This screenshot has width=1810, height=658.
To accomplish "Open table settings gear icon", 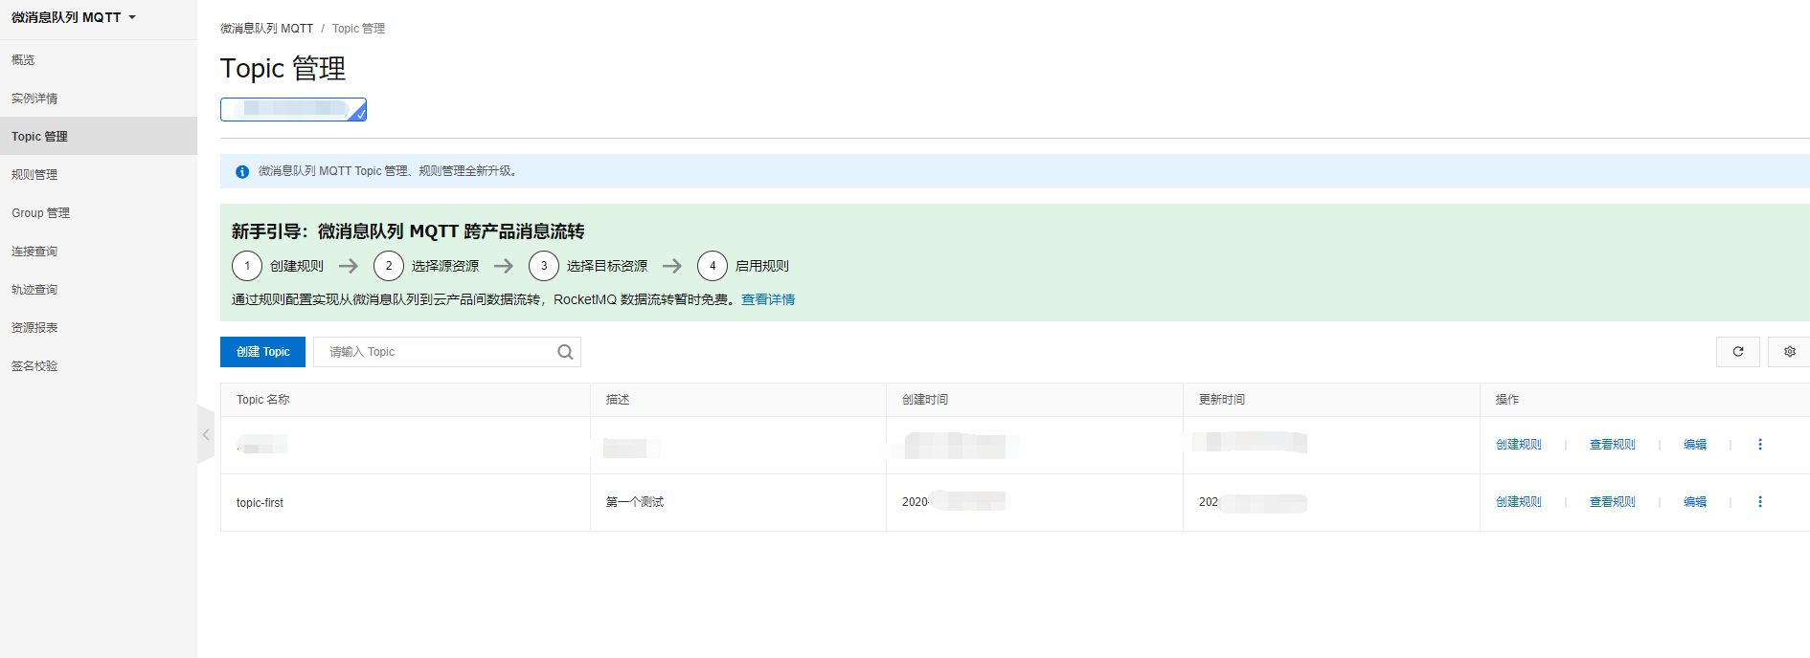I will tap(1789, 352).
